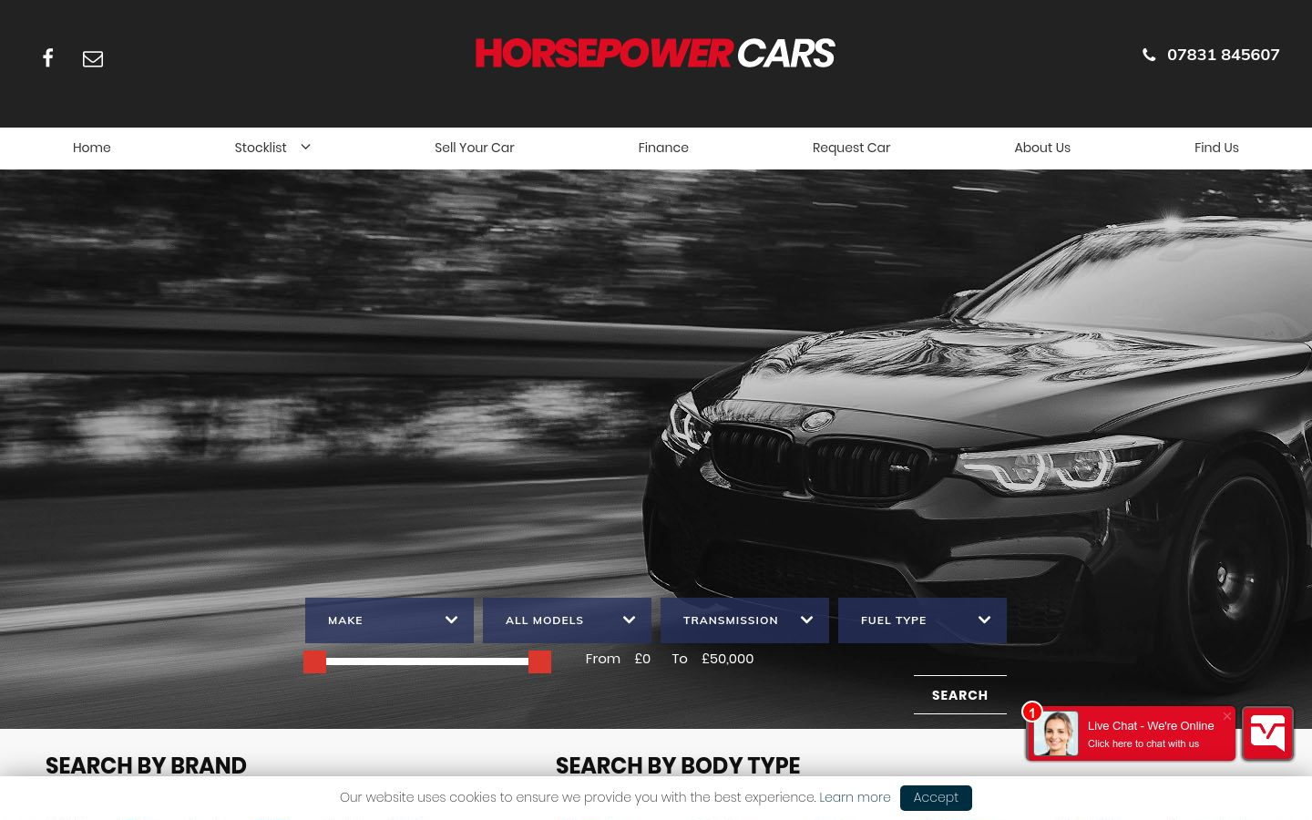This screenshot has height=820, width=1312.
Task: Accept the cookie notice
Action: pyautogui.click(x=936, y=797)
